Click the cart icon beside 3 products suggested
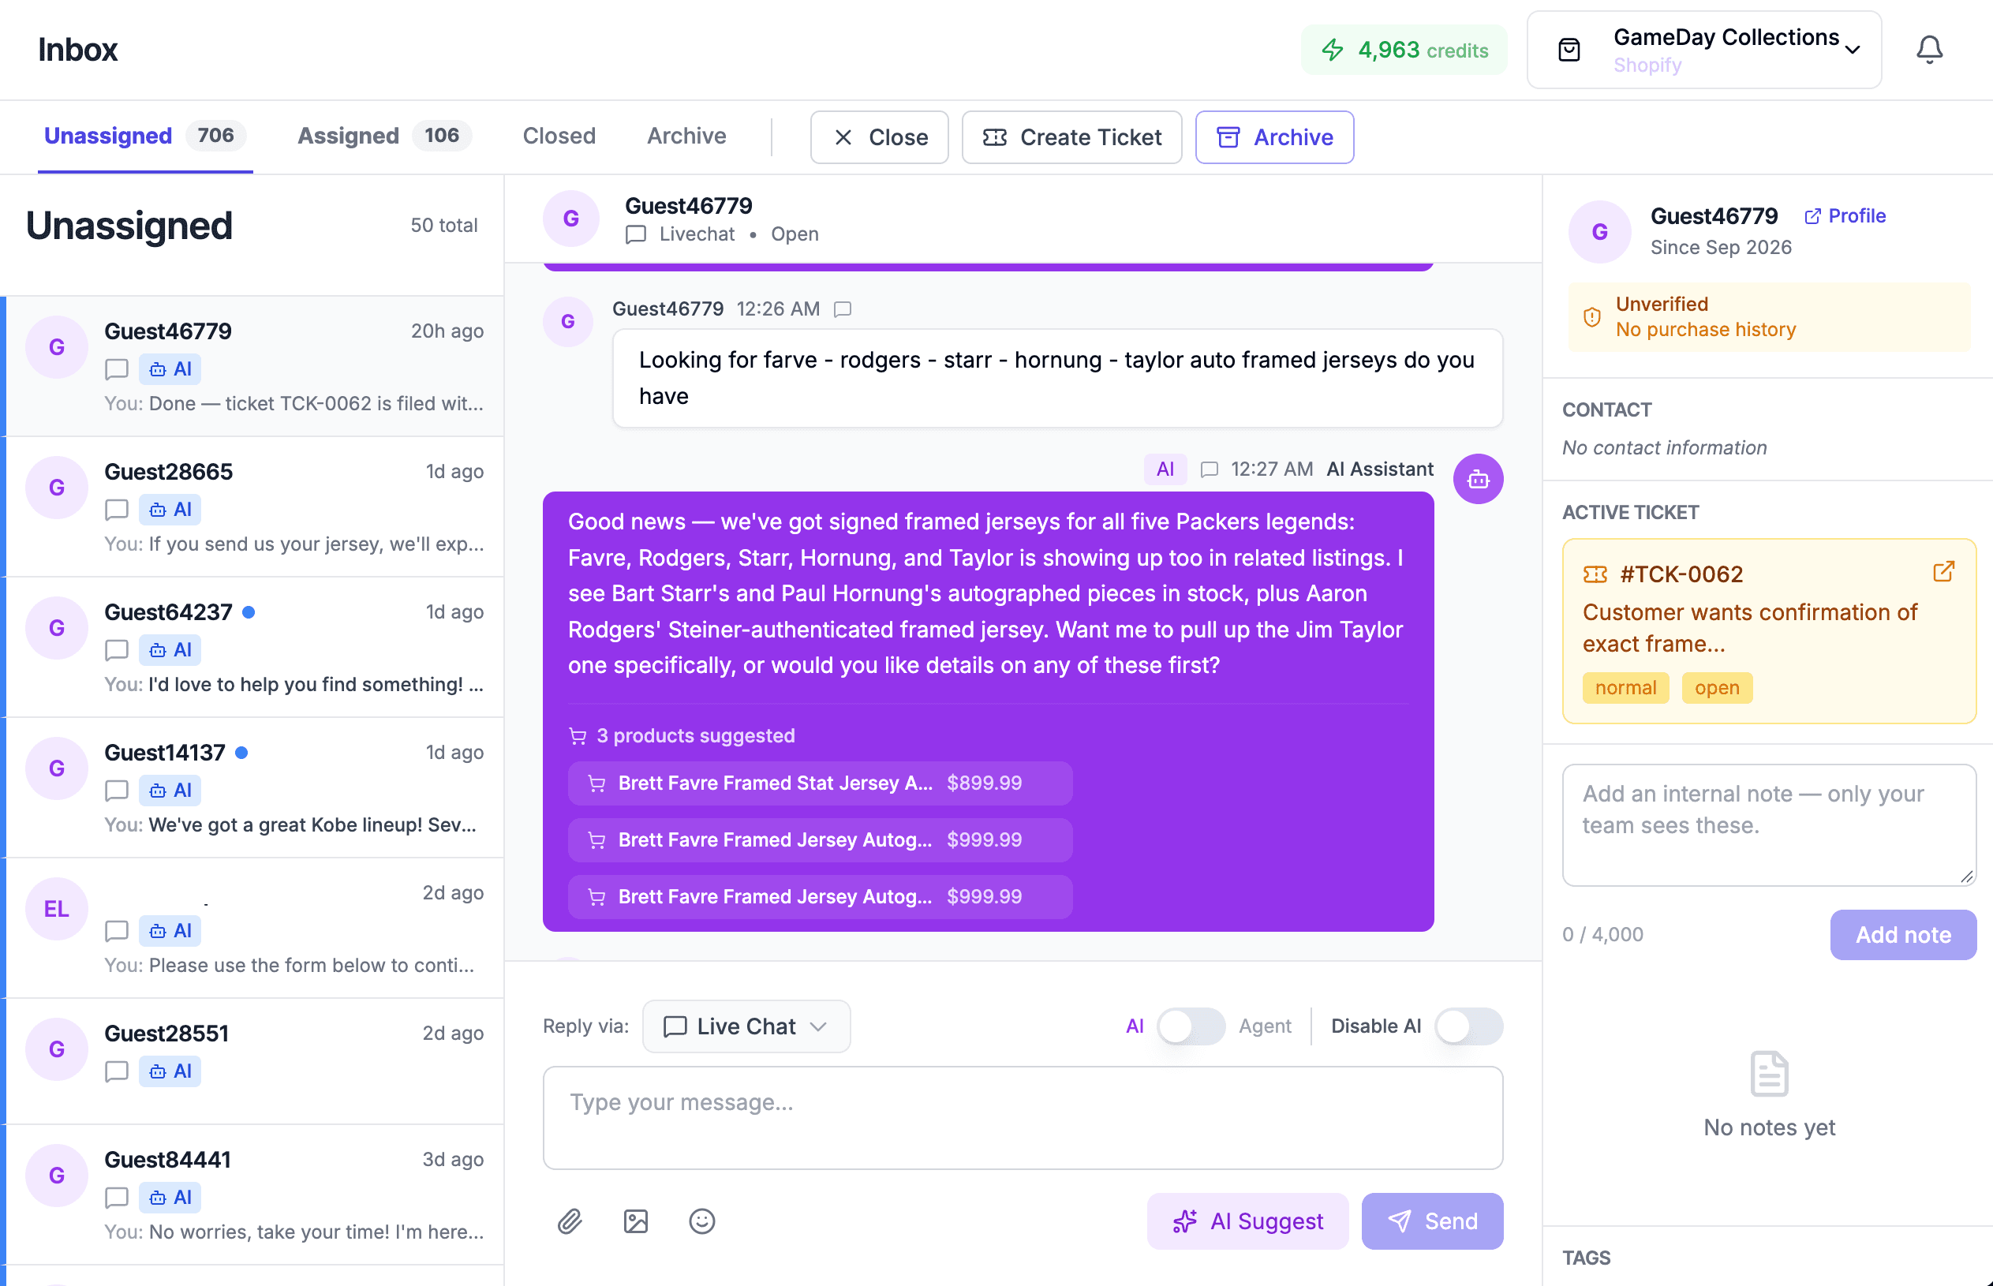This screenshot has width=1993, height=1286. [577, 735]
